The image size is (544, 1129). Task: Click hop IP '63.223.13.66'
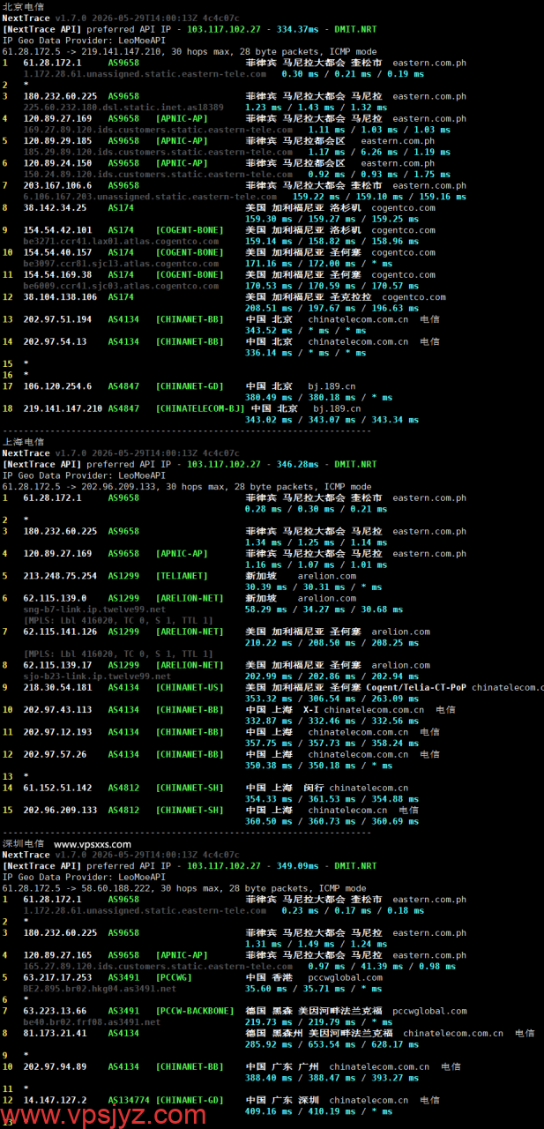[55, 1011]
